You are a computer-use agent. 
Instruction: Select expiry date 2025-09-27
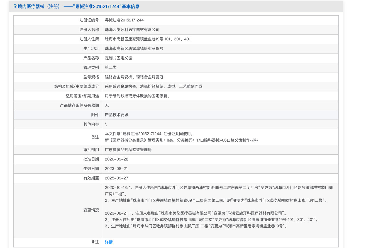pyautogui.click(x=116, y=178)
